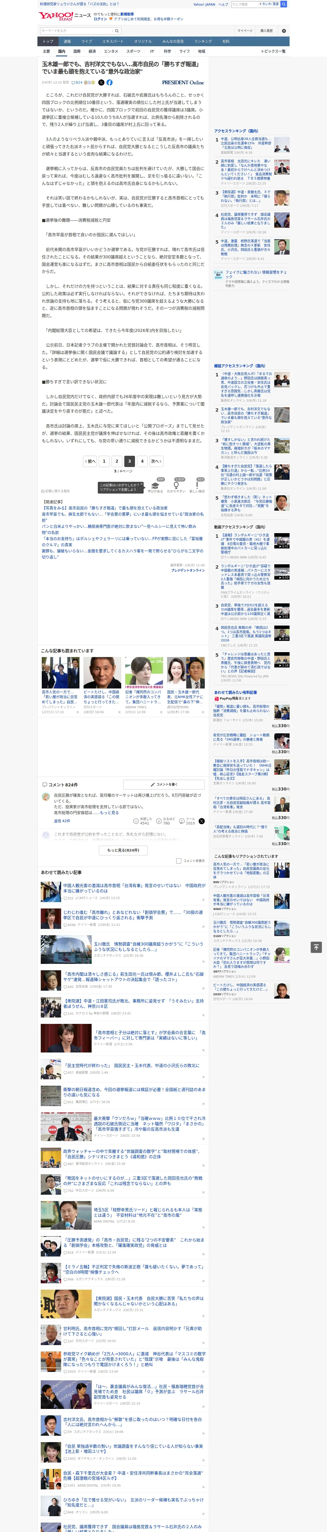Open the マイページ link
The width and height of the screenshot is (327, 1532).
[x=244, y=31]
